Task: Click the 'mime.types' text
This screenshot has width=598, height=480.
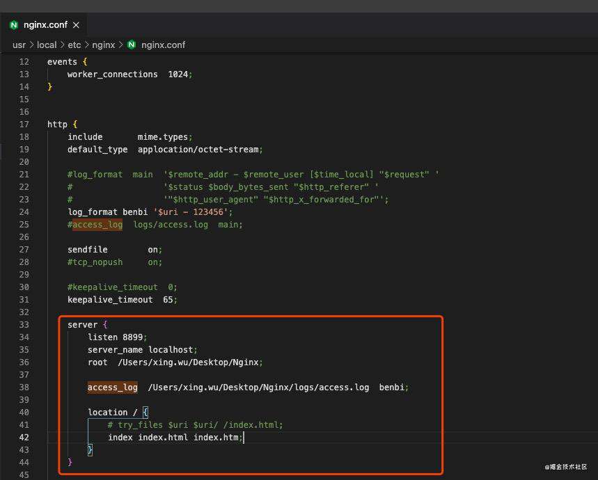Action: click(162, 137)
